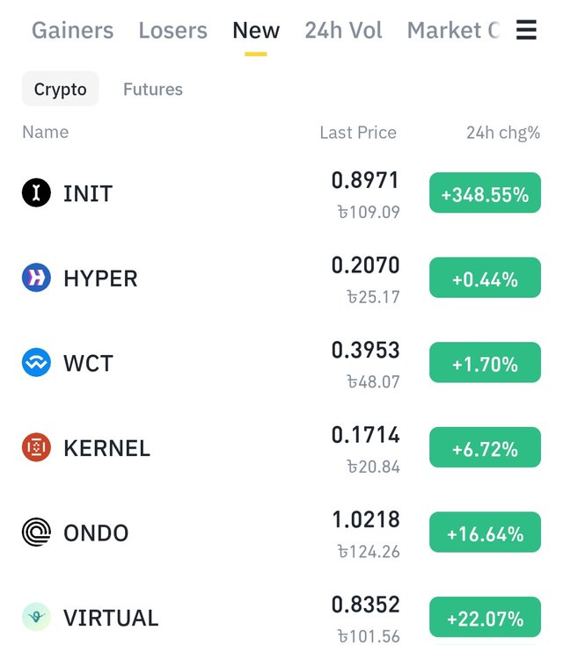Sort by the Name column header
The image size is (563, 645).
(x=45, y=132)
